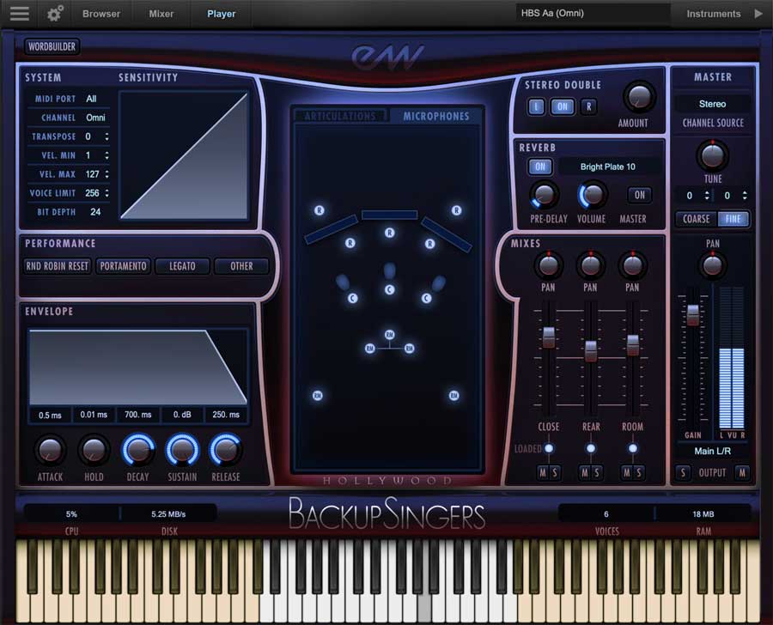
Task: Click the Room mix volume fader
Action: [632, 345]
